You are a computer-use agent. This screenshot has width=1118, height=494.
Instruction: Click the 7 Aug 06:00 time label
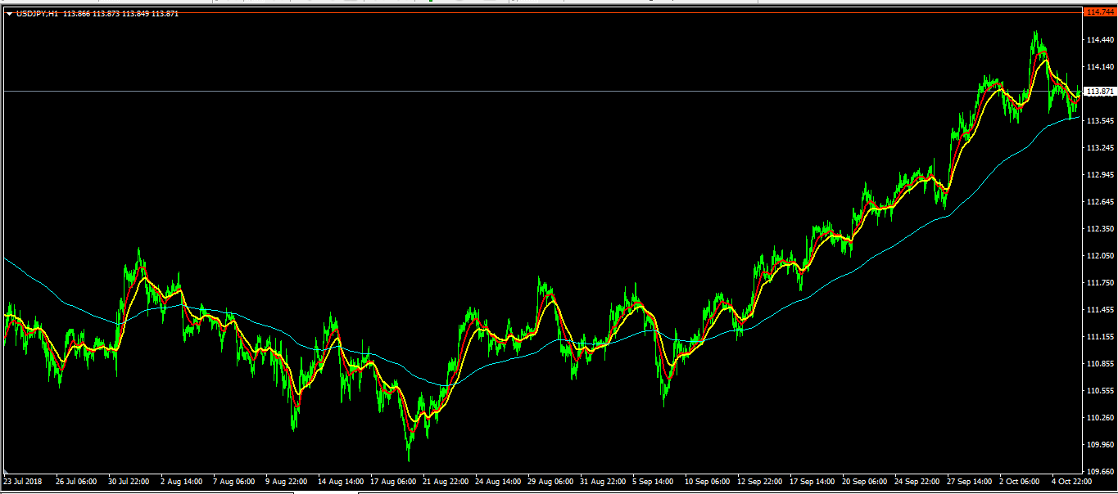tap(233, 482)
